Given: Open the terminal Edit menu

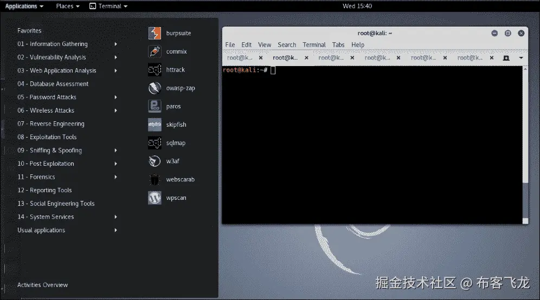Looking at the screenshot, I should point(246,45).
